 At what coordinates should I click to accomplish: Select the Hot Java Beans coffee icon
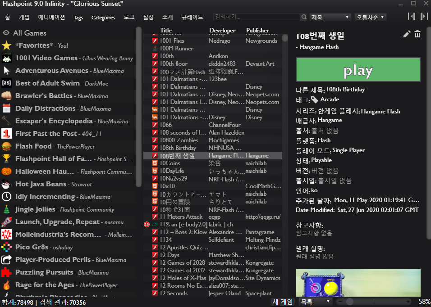coord(7,184)
